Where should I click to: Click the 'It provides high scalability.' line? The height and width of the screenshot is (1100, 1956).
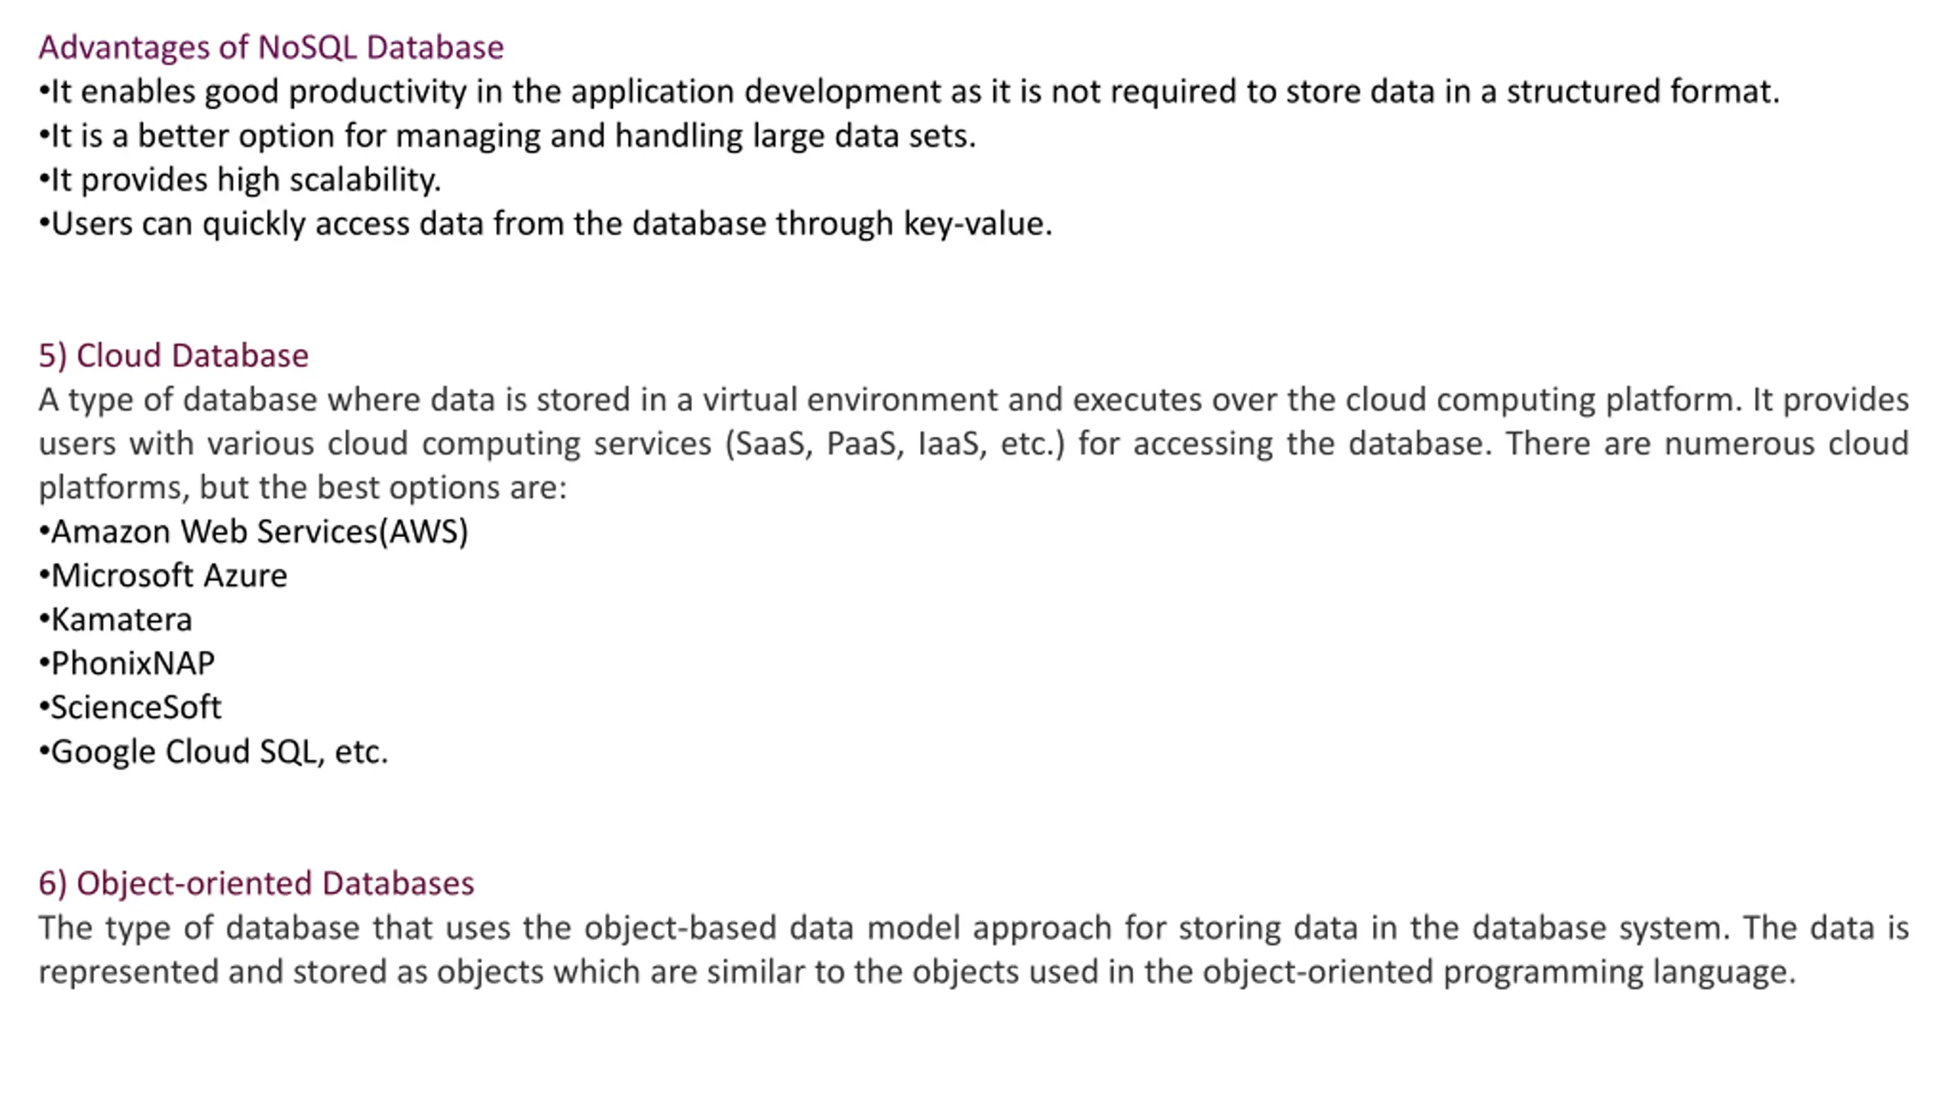pyautogui.click(x=240, y=180)
